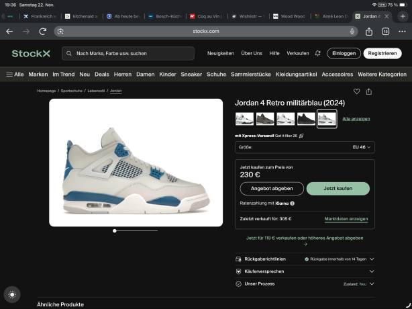Click the StockX logo
The image size is (412, 309).
30,53
